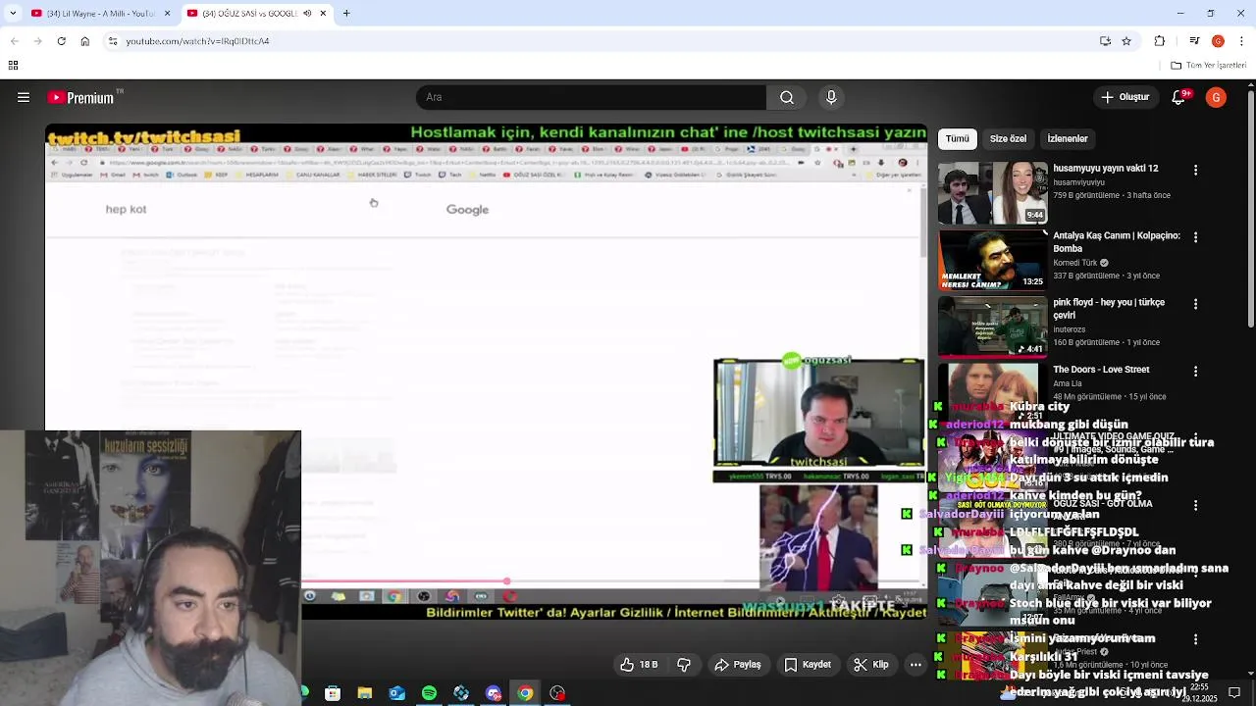
Task: Close the Lil Wayne - A Milli tab
Action: [x=167, y=14]
